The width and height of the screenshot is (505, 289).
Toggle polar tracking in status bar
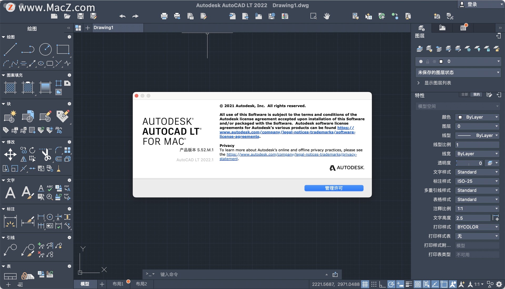(x=391, y=284)
